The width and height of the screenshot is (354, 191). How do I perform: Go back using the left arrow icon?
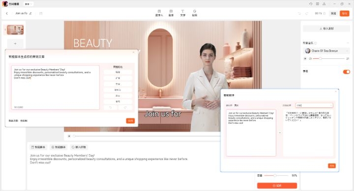(7, 13)
